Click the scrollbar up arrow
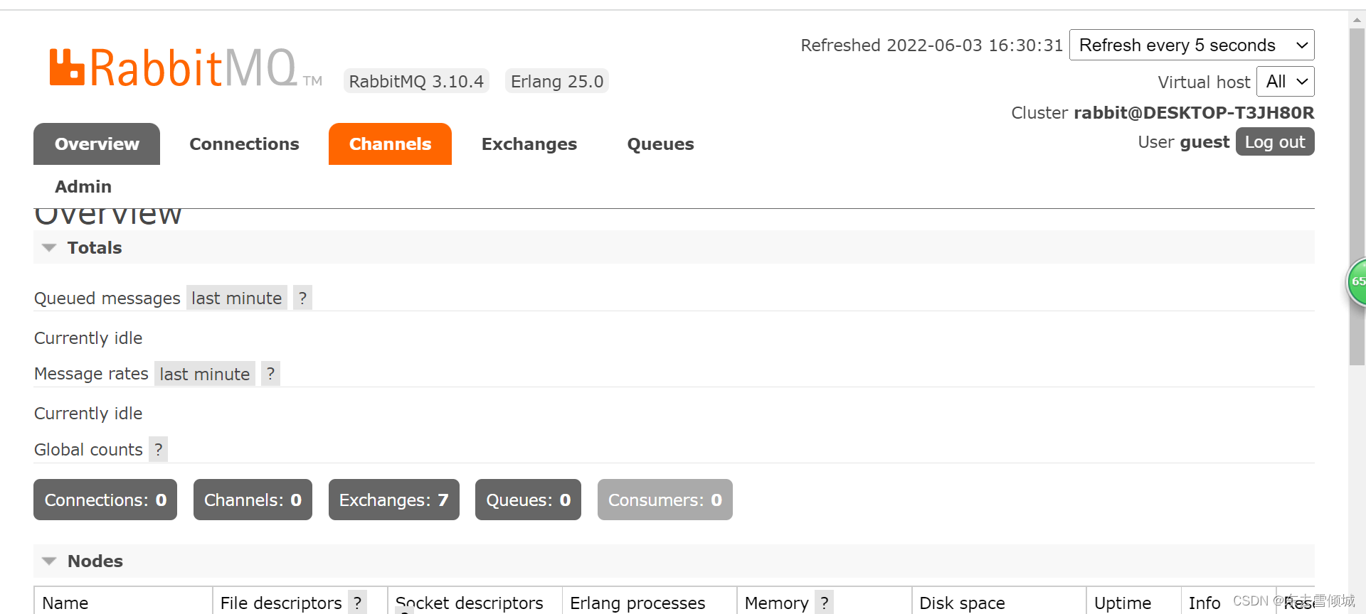Viewport: 1366px width, 614px height. coord(1357,19)
